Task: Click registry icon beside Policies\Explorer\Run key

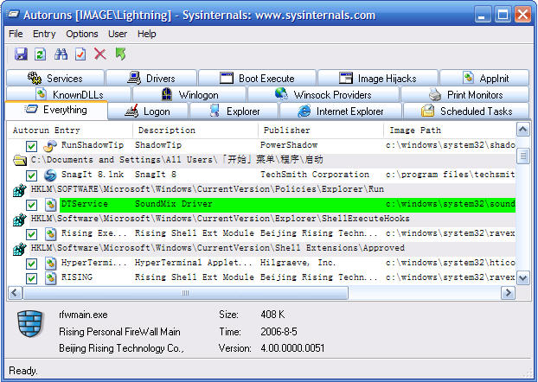Action: tap(20, 190)
